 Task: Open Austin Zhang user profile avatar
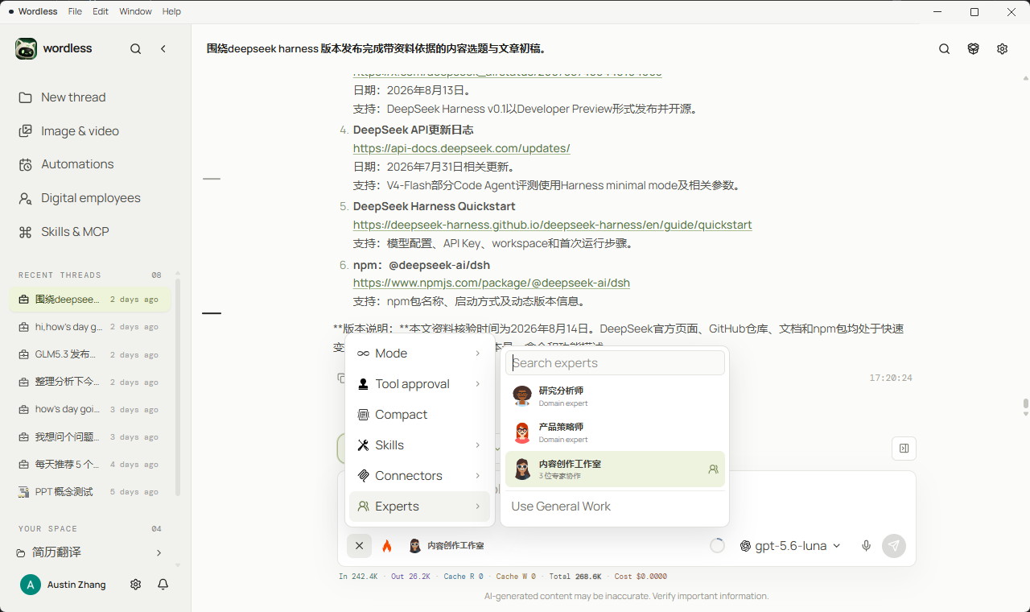pyautogui.click(x=31, y=585)
